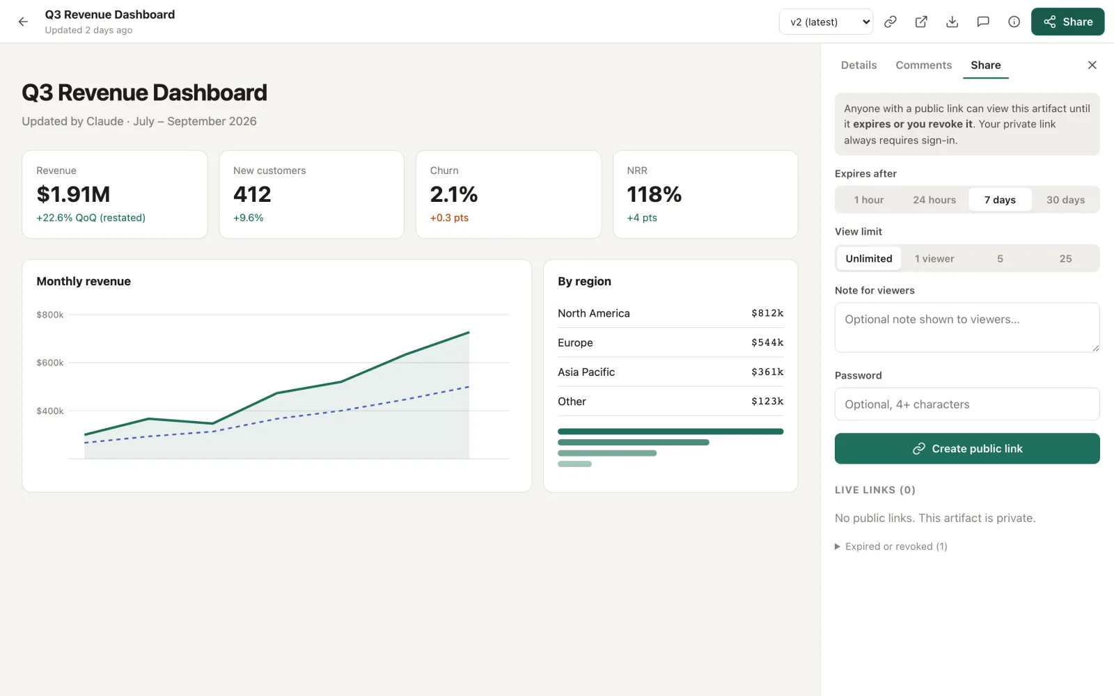
Task: Set view limit to 25
Action: (x=1065, y=258)
